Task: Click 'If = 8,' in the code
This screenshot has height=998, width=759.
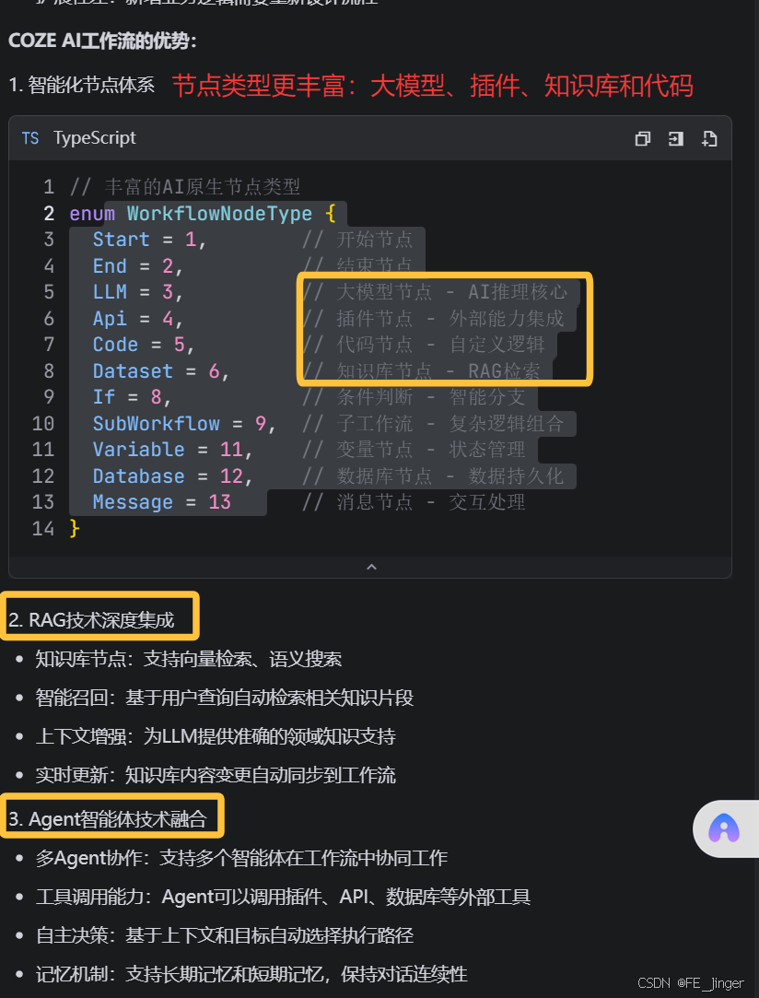Action: 133,397
